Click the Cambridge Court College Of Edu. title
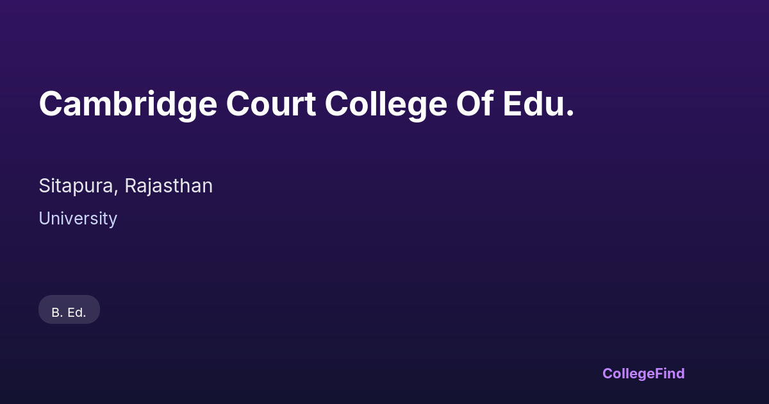Image resolution: width=769 pixels, height=404 pixels. (x=306, y=104)
